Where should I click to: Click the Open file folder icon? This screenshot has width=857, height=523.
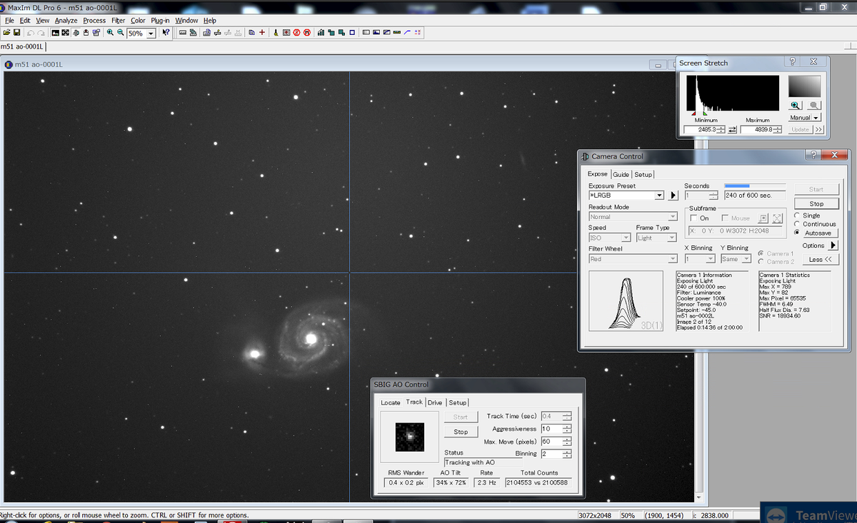point(6,33)
